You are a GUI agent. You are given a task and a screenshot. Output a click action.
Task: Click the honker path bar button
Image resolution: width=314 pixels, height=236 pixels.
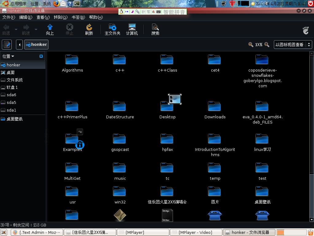pos(36,44)
